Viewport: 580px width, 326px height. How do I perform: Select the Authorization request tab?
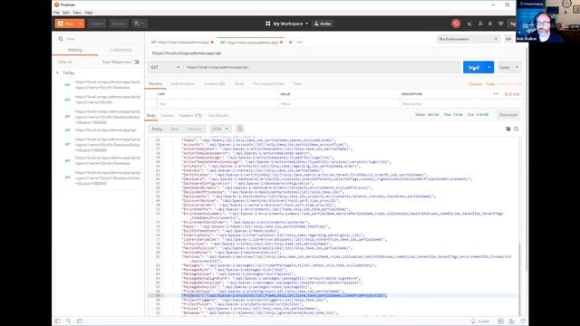pyautogui.click(x=183, y=84)
